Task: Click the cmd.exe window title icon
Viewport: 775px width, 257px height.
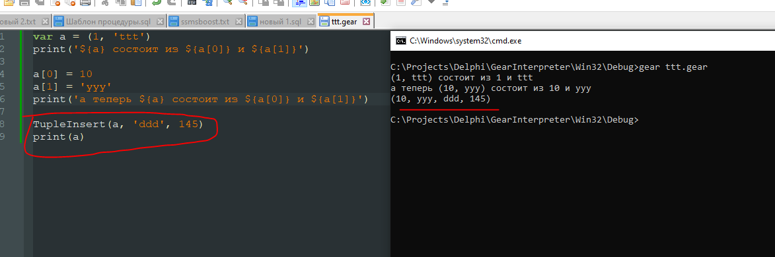Action: tap(401, 41)
